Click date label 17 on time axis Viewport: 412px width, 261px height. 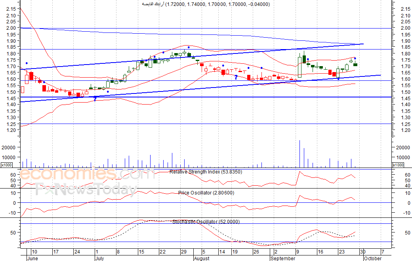pos(56,252)
